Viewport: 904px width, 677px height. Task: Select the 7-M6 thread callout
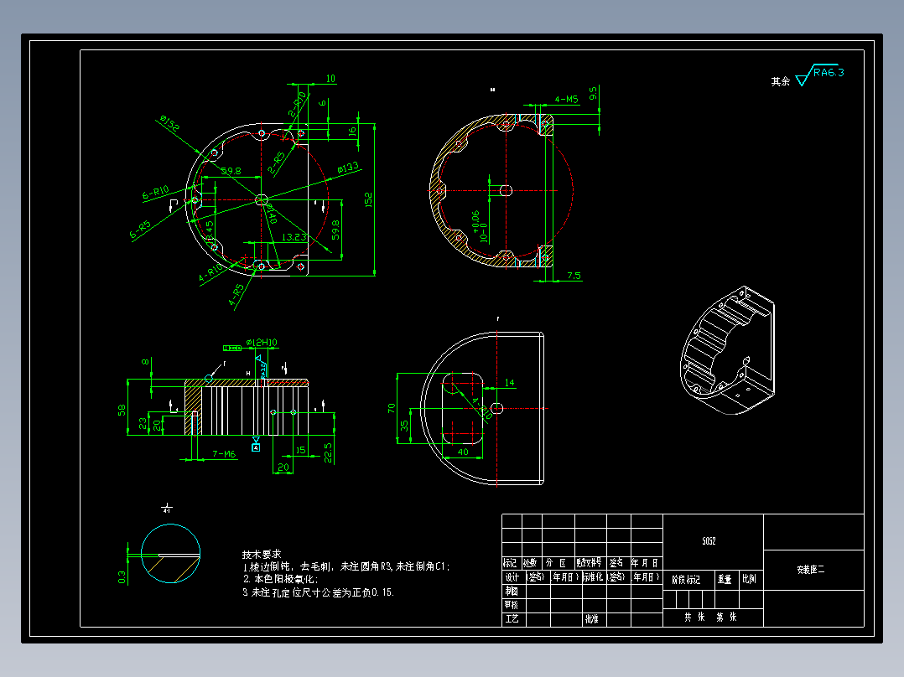pos(224,453)
